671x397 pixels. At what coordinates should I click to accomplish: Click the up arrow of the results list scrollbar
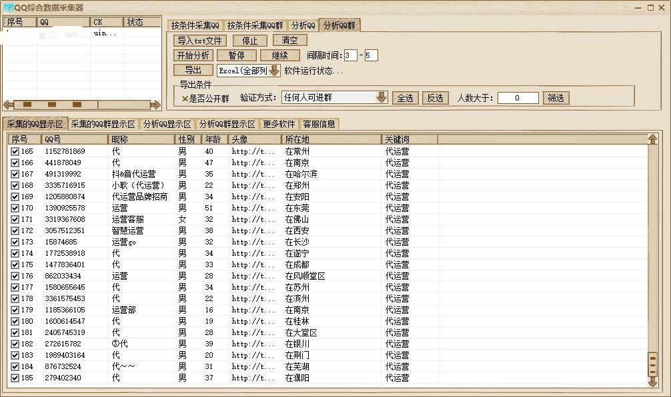point(652,139)
